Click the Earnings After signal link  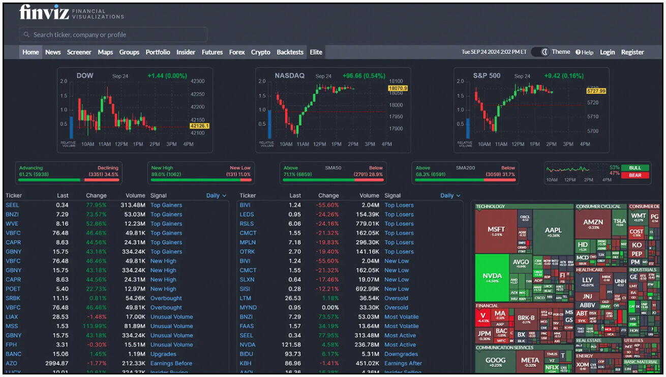tap(403, 363)
